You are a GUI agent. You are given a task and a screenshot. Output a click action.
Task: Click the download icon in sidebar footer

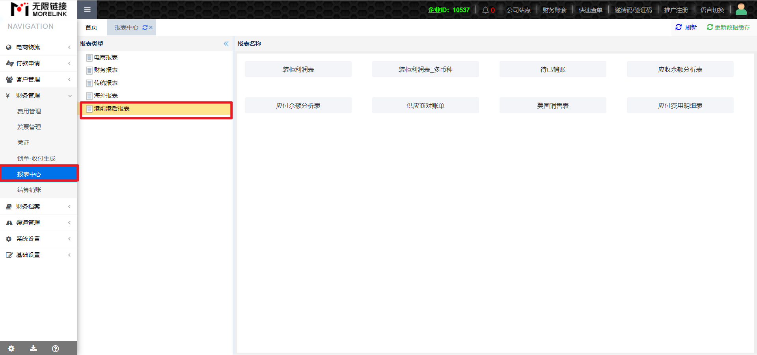coord(34,348)
